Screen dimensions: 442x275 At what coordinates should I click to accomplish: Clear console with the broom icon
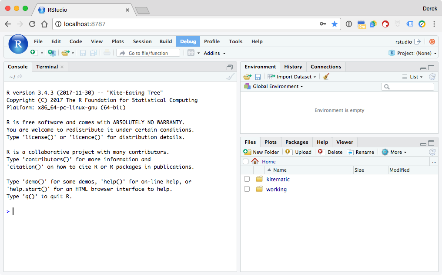click(230, 77)
